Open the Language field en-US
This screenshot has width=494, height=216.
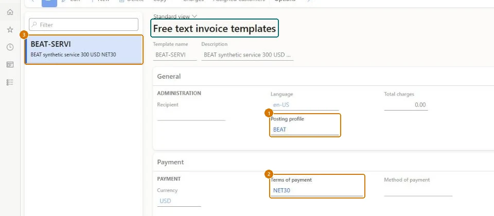[305, 105]
